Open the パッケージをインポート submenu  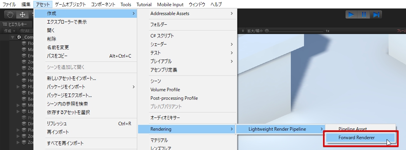[85, 87]
